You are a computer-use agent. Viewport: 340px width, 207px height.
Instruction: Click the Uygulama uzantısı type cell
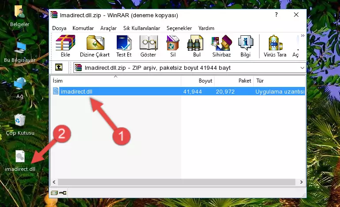280,92
